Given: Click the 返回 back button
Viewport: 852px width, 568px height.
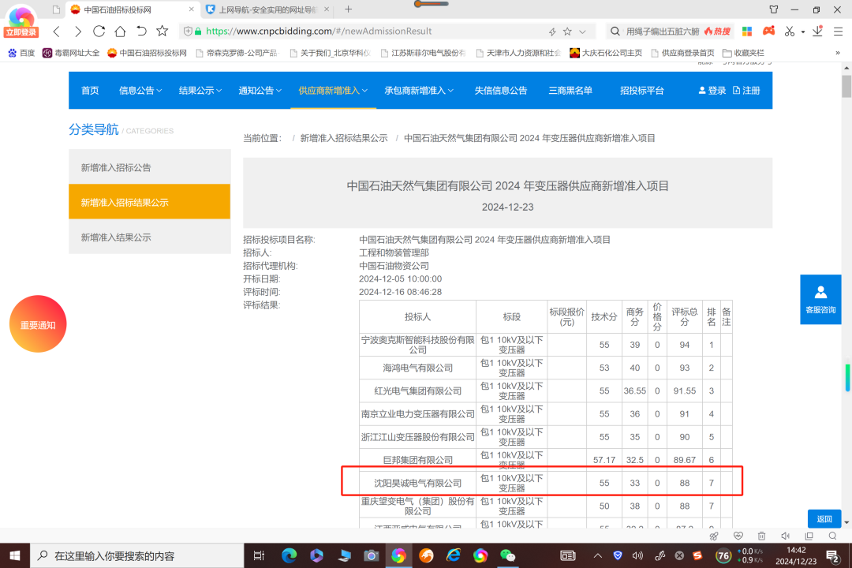Looking at the screenshot, I should 824,518.
